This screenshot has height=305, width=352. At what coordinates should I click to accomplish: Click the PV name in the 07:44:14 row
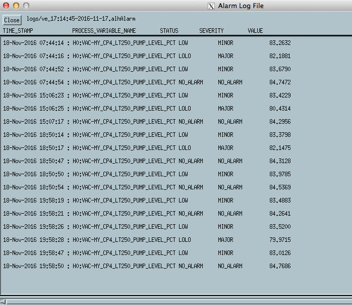pyautogui.click(x=124, y=43)
